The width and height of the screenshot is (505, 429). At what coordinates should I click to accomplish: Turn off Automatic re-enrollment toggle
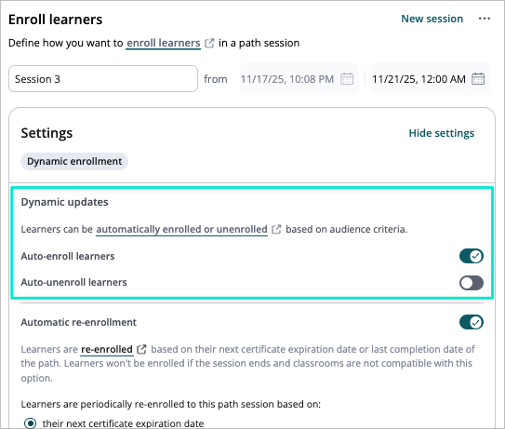472,322
